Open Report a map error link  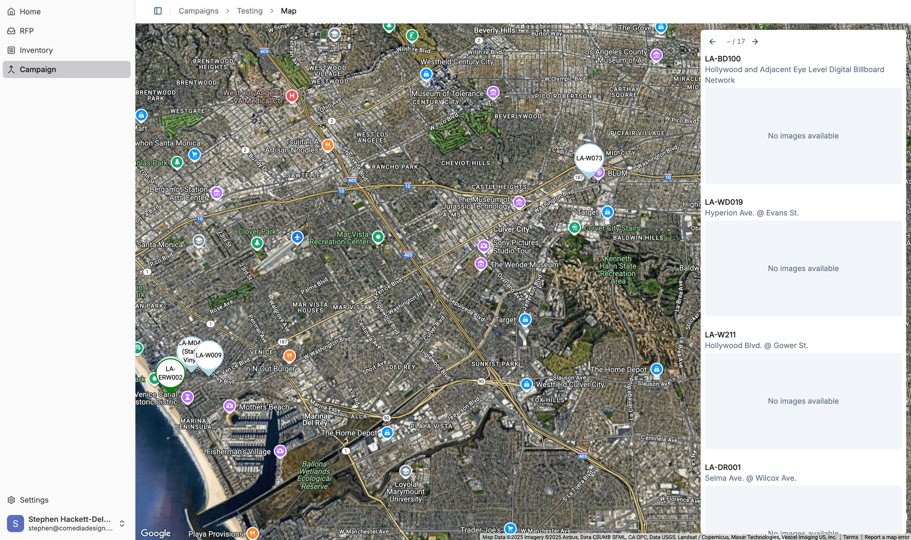point(886,537)
